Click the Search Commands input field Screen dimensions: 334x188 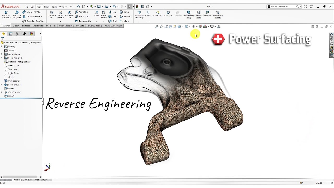point(283,7)
